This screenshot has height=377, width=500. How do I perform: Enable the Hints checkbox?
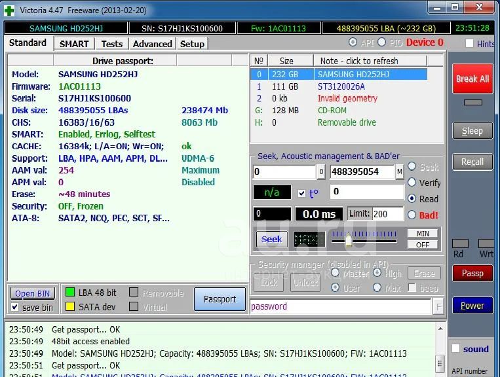click(469, 43)
